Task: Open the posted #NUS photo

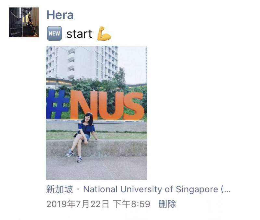Action: pyautogui.click(x=97, y=113)
